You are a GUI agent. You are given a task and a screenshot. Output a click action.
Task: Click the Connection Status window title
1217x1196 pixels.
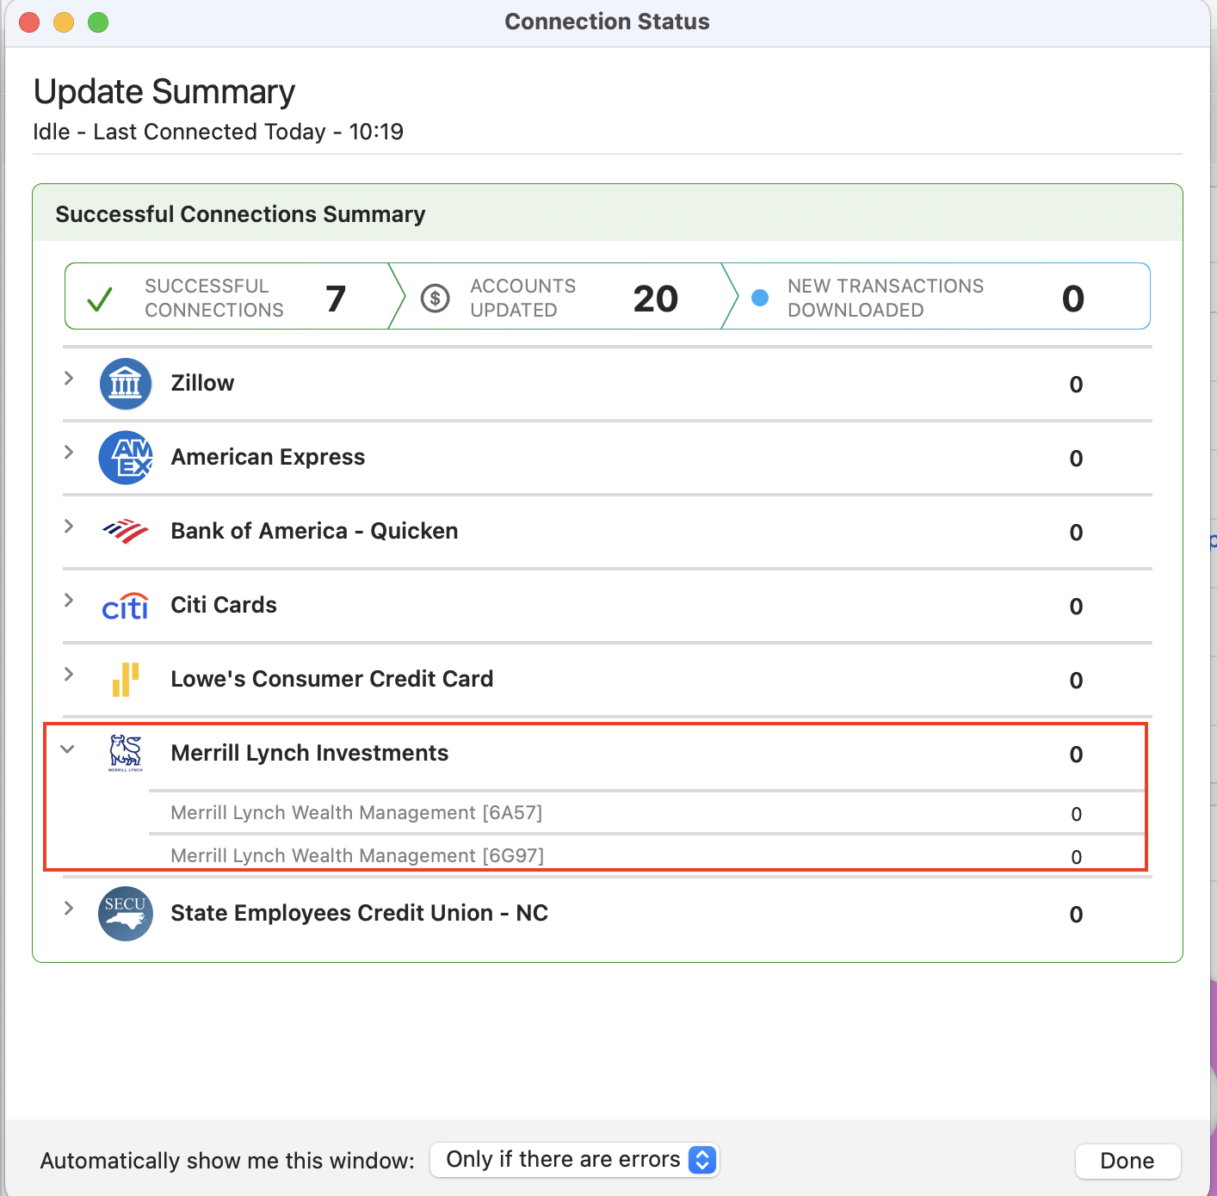click(x=608, y=22)
